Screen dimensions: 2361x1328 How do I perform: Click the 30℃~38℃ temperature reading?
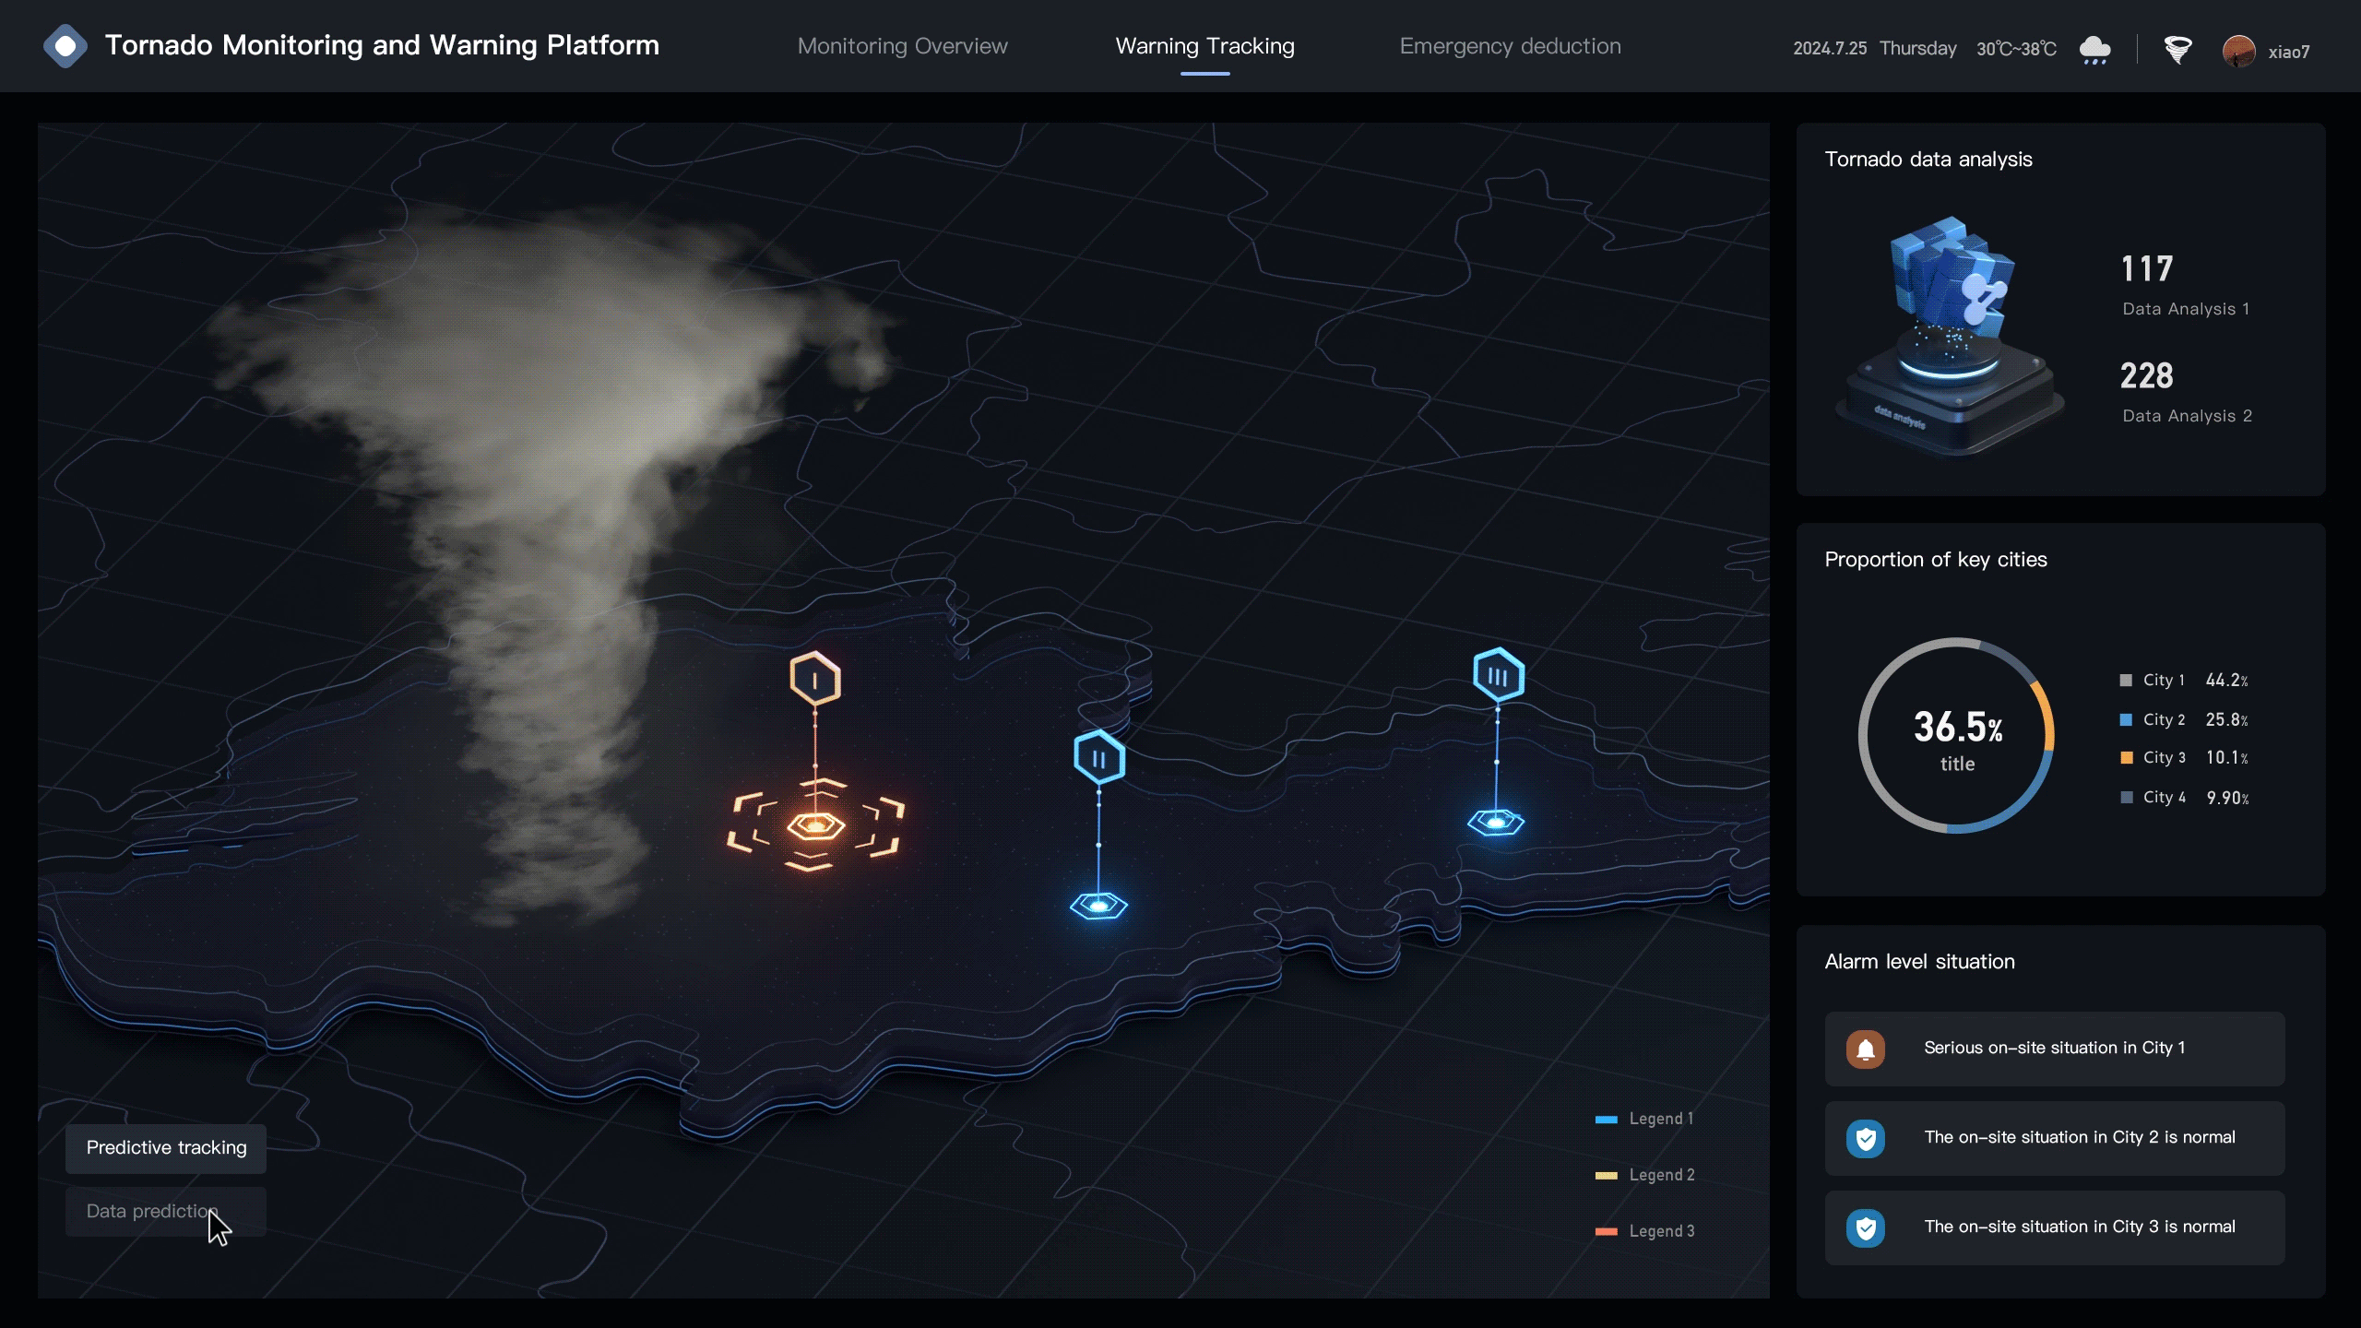[2016, 49]
